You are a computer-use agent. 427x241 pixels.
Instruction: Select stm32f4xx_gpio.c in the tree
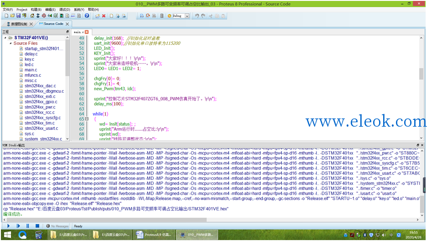coord(41,102)
